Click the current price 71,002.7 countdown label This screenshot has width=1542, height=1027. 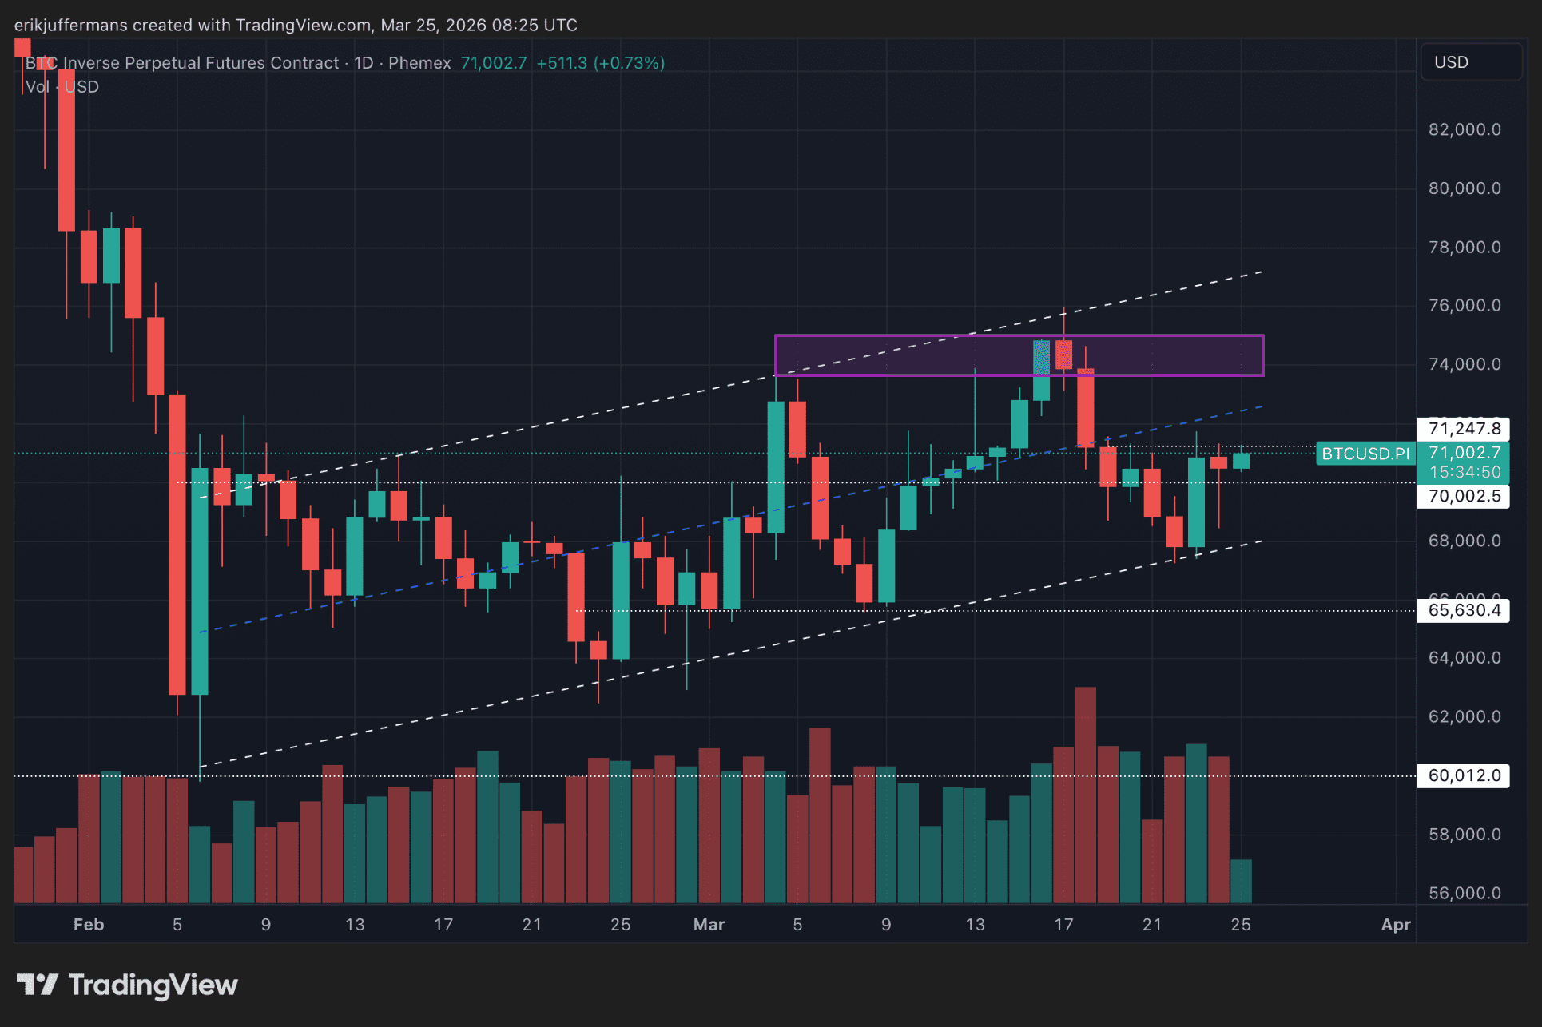pyautogui.click(x=1464, y=462)
